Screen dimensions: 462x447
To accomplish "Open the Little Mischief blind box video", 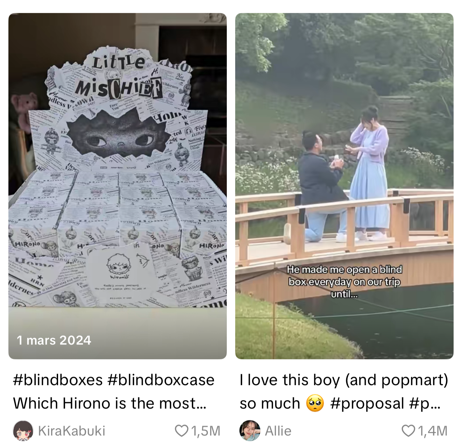I will tap(118, 186).
